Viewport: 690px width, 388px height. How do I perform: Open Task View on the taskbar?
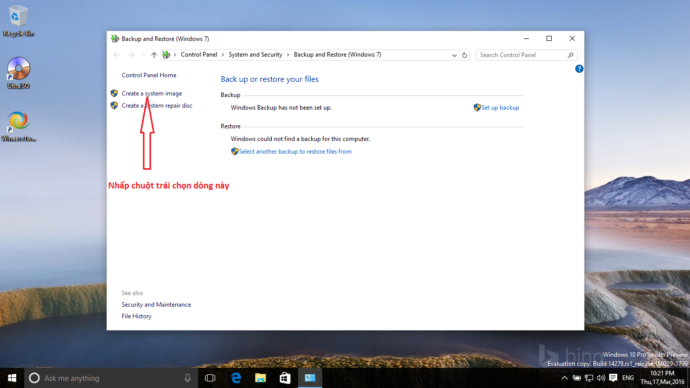coord(210,378)
